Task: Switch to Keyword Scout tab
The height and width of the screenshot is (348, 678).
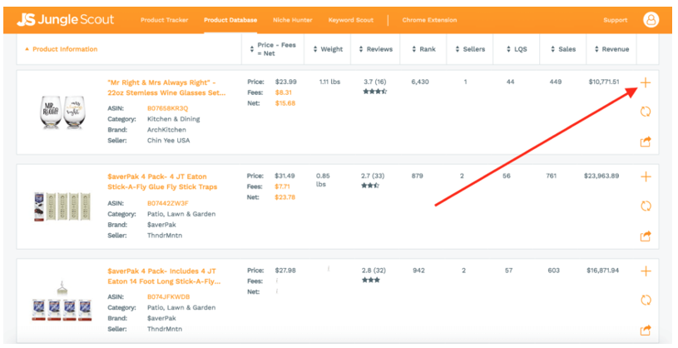Action: point(352,20)
